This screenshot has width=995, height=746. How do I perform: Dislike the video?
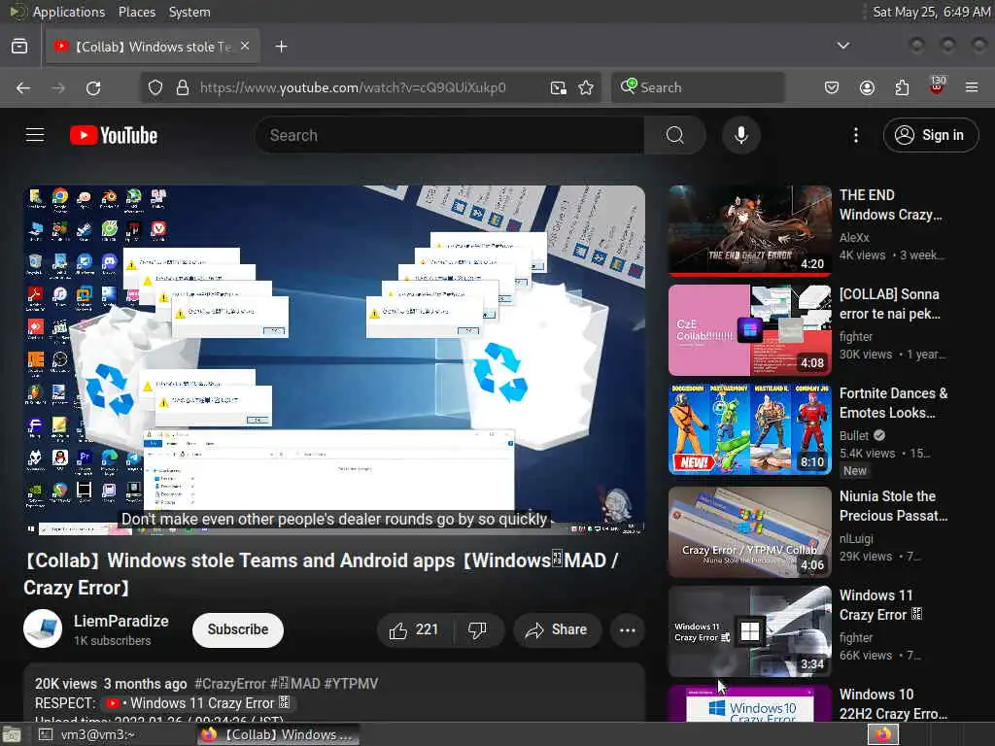pyautogui.click(x=477, y=629)
